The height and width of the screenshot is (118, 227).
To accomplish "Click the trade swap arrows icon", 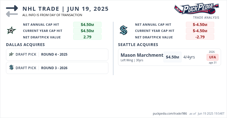I will pos(12,11).
